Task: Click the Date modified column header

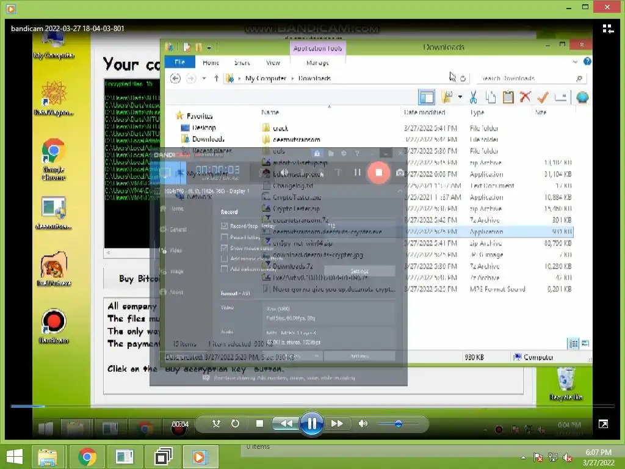Action: (424, 112)
